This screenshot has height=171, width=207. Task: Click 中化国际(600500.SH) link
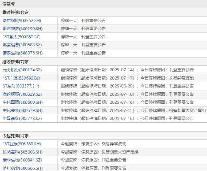pos(22,102)
